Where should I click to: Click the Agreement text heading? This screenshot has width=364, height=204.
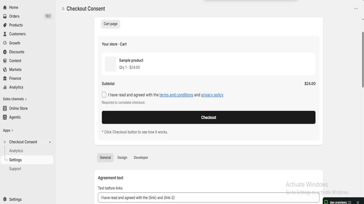111,178
